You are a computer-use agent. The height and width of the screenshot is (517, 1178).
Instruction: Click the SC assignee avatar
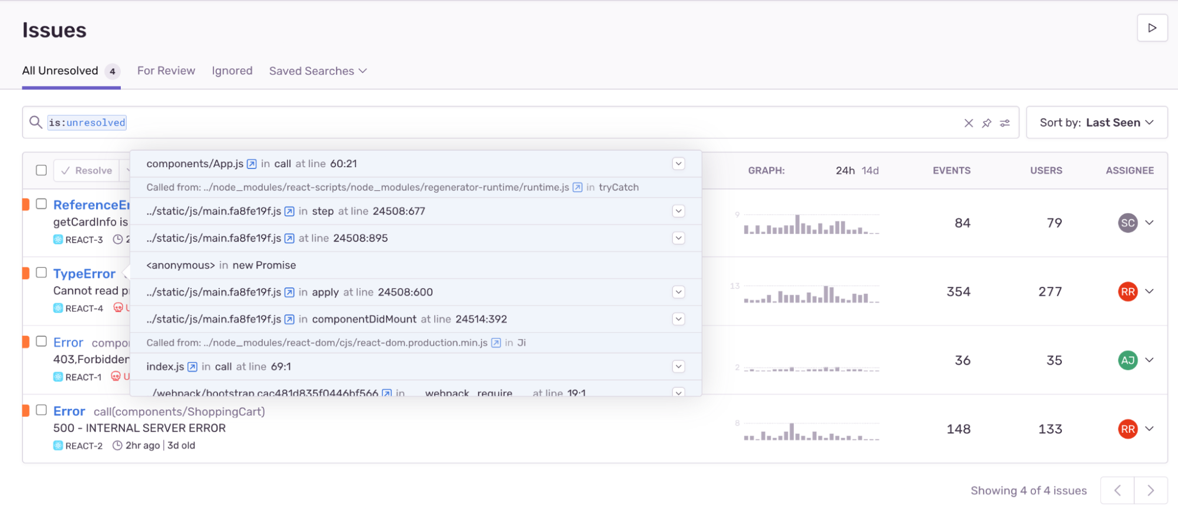pos(1128,223)
